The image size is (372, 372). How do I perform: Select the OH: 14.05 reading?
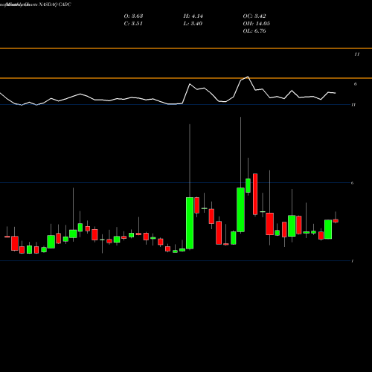(x=257, y=24)
